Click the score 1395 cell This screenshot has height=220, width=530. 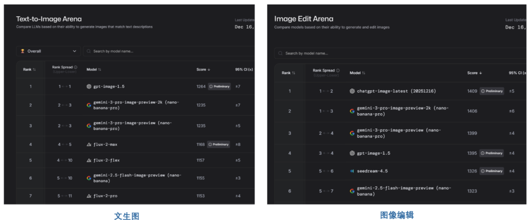(x=472, y=153)
